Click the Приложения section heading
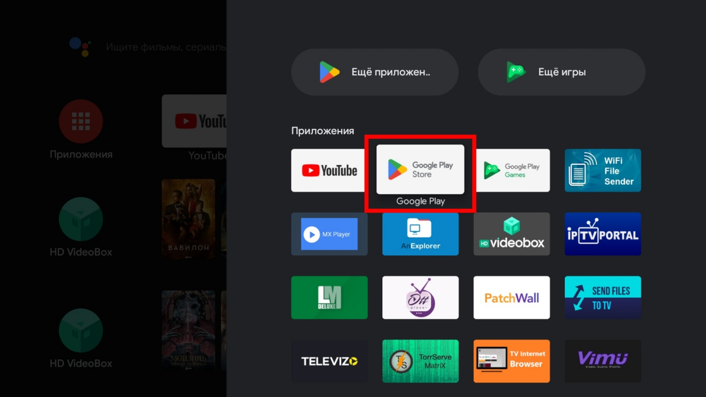Screen dimensions: 706x397 click(x=323, y=131)
